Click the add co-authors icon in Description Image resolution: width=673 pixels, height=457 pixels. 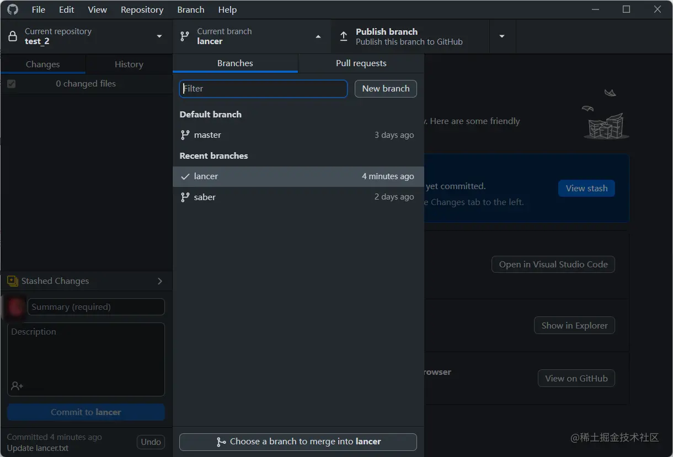click(17, 386)
